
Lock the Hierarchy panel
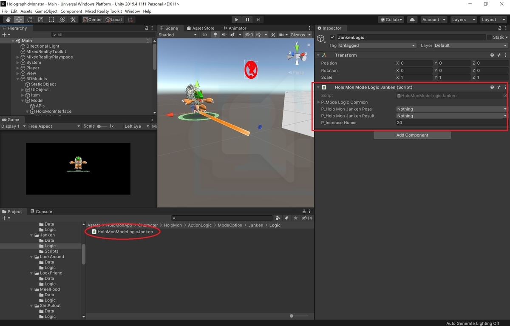tap(147, 28)
